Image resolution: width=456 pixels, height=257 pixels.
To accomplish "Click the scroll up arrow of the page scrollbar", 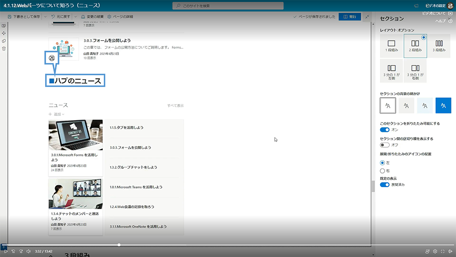I will (373, 24).
